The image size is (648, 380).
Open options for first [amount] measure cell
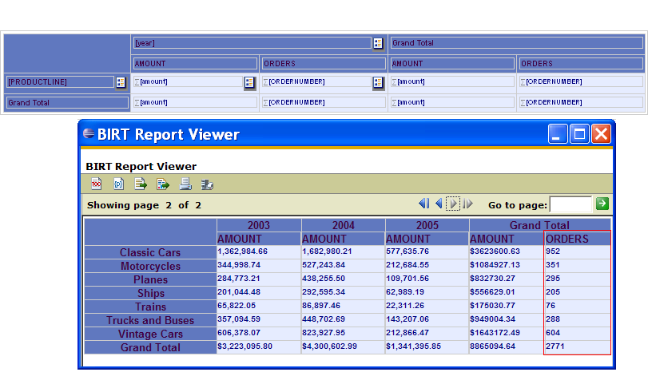249,81
